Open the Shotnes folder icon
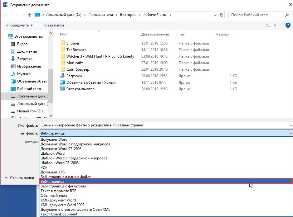Image resolution: width=293 pixels, height=217 pixels. 62,43
